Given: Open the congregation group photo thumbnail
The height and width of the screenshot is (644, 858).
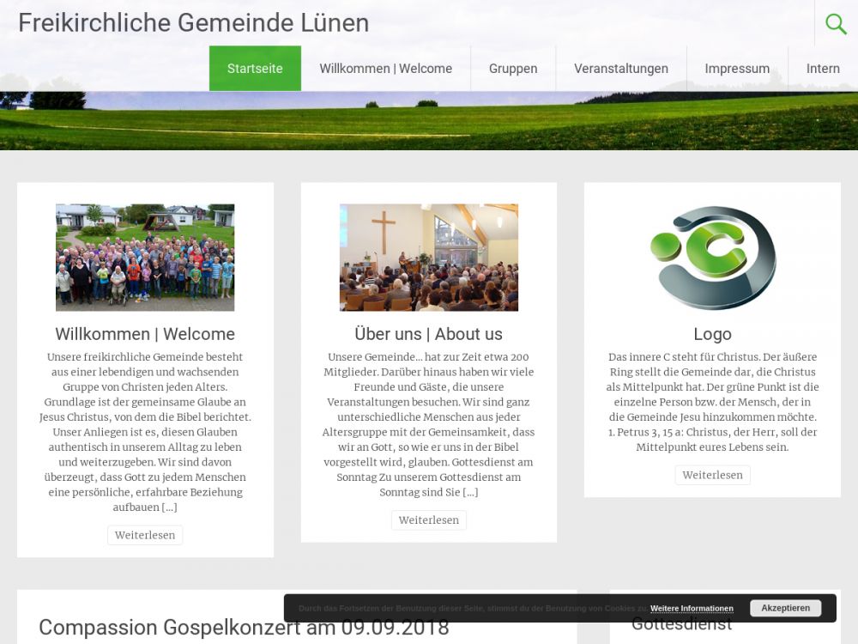Looking at the screenshot, I should [x=145, y=257].
